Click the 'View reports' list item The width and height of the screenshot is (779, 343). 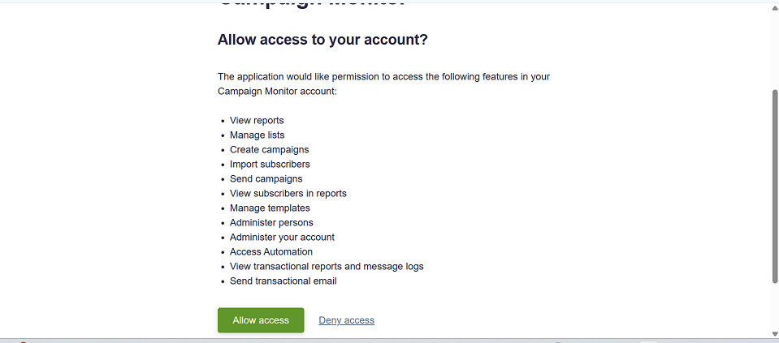coord(257,121)
